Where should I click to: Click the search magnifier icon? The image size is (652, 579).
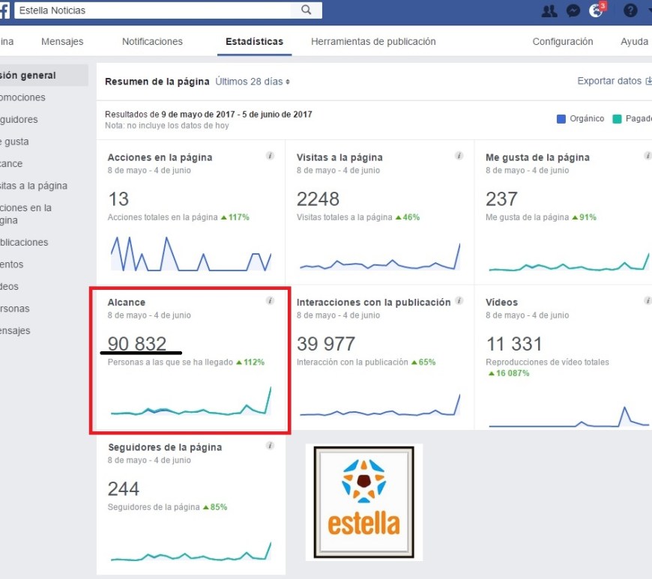pyautogui.click(x=306, y=10)
